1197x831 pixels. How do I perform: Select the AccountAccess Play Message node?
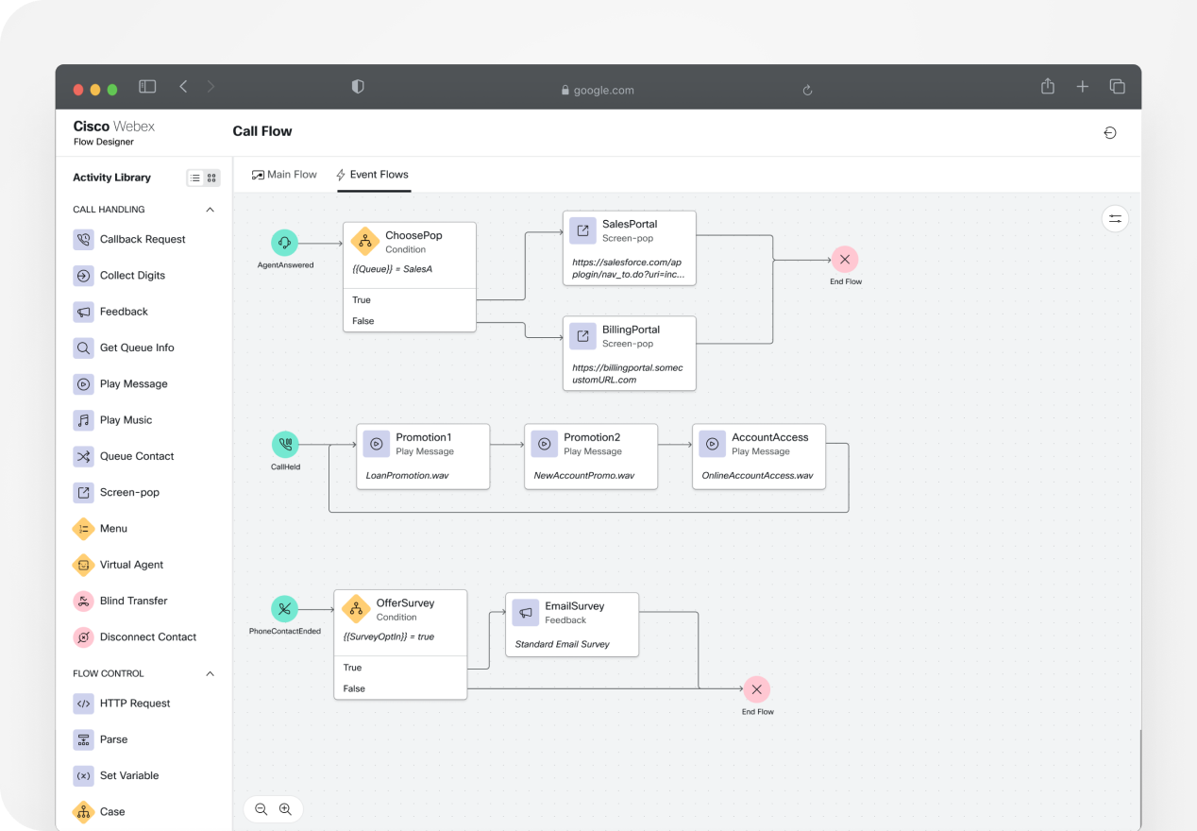[759, 456]
